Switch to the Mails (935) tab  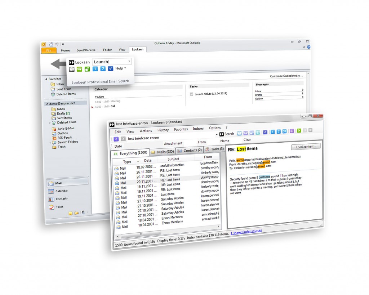163,152
